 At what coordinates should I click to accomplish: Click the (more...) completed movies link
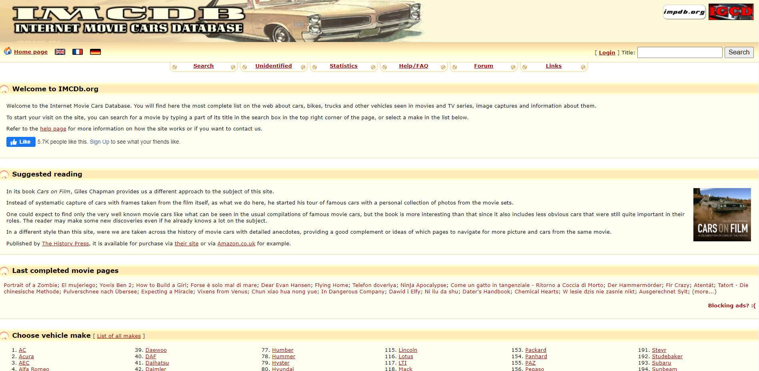[704, 292]
